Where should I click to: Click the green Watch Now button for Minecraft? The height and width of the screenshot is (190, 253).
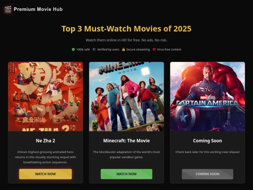point(126,174)
